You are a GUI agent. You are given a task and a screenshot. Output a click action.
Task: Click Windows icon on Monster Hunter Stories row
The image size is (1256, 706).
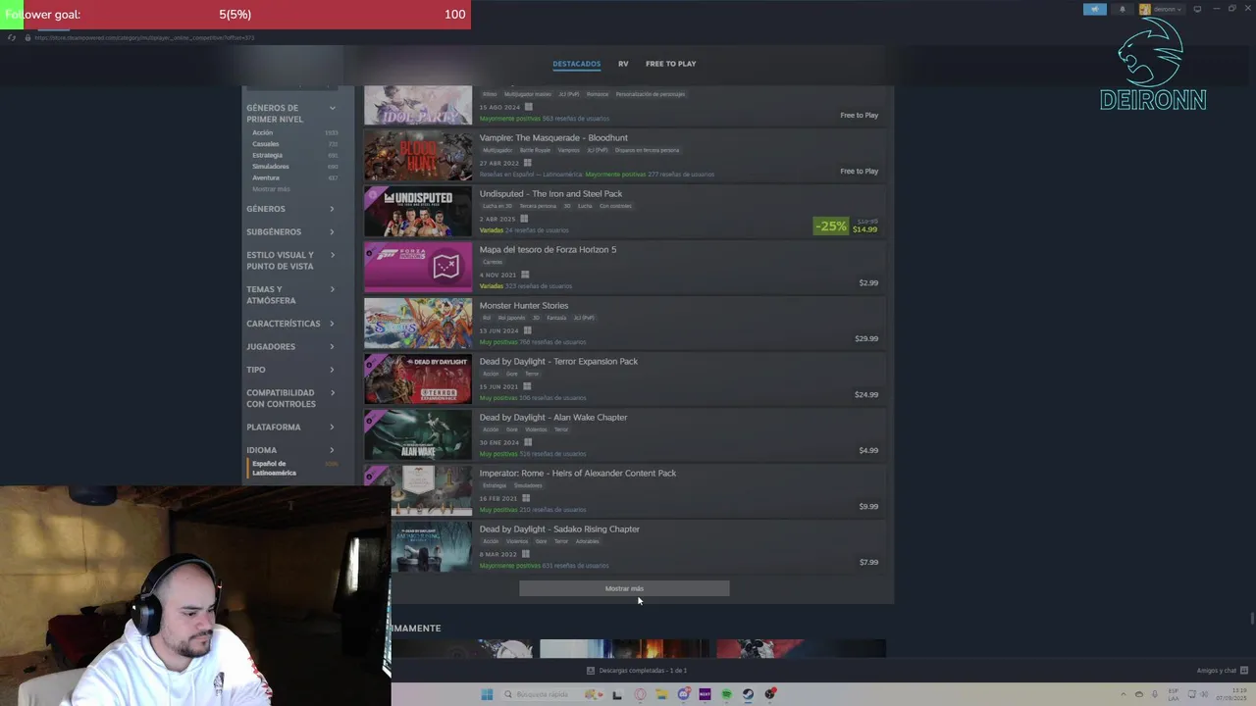pyautogui.click(x=527, y=330)
